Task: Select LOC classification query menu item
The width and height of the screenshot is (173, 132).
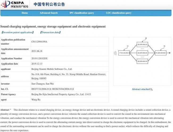Action: (118, 13)
